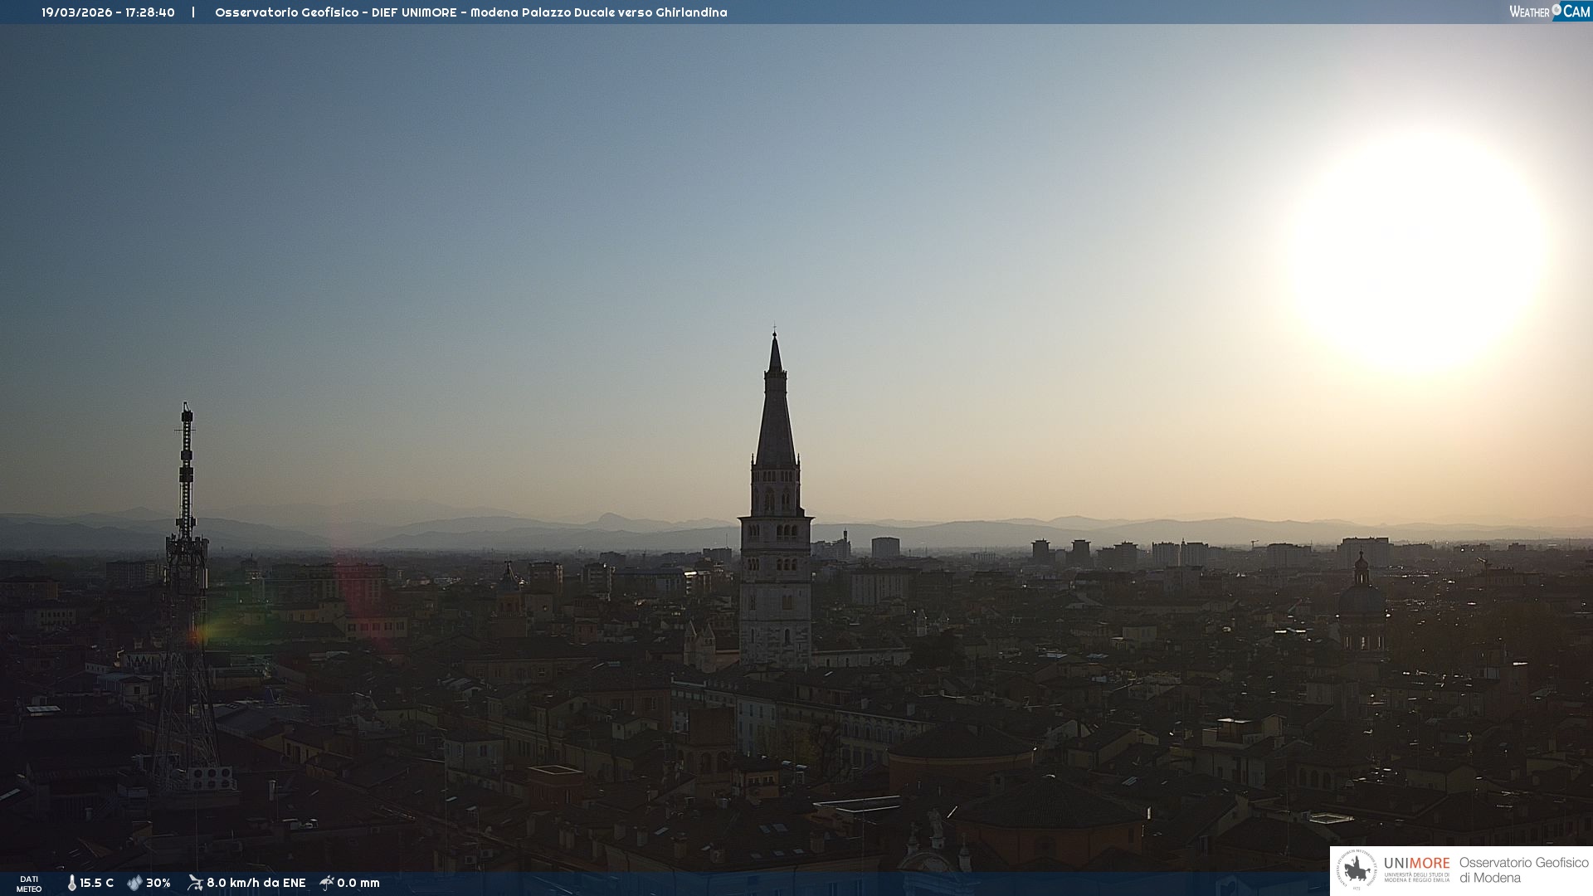This screenshot has height=896, width=1593.
Task: Click the UNIMORE university seal emblem
Action: (1357, 870)
